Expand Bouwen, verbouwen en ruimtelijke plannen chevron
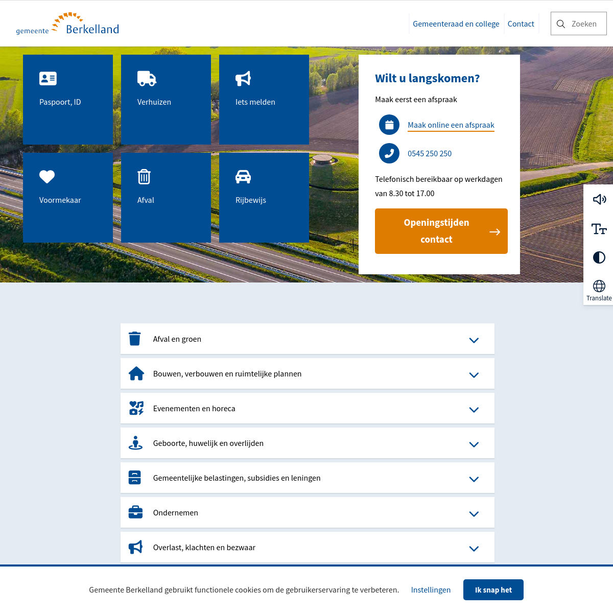Screen dimensions: 613x613 (474, 375)
